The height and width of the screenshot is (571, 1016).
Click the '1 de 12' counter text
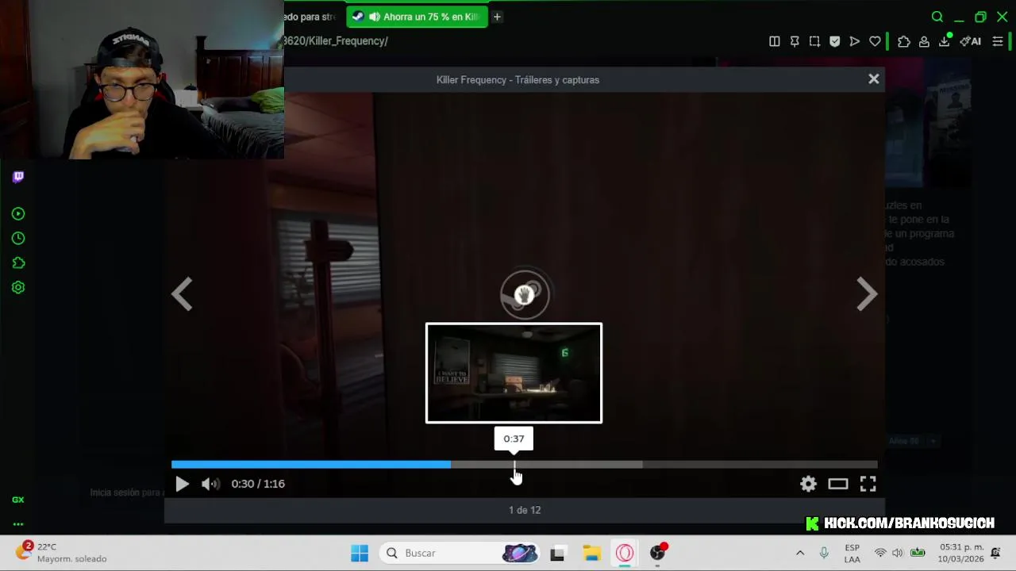(525, 510)
